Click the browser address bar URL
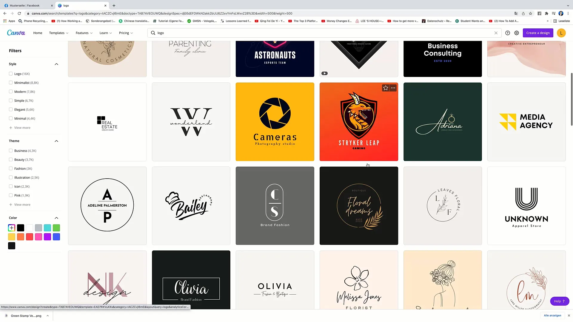 [162, 13]
